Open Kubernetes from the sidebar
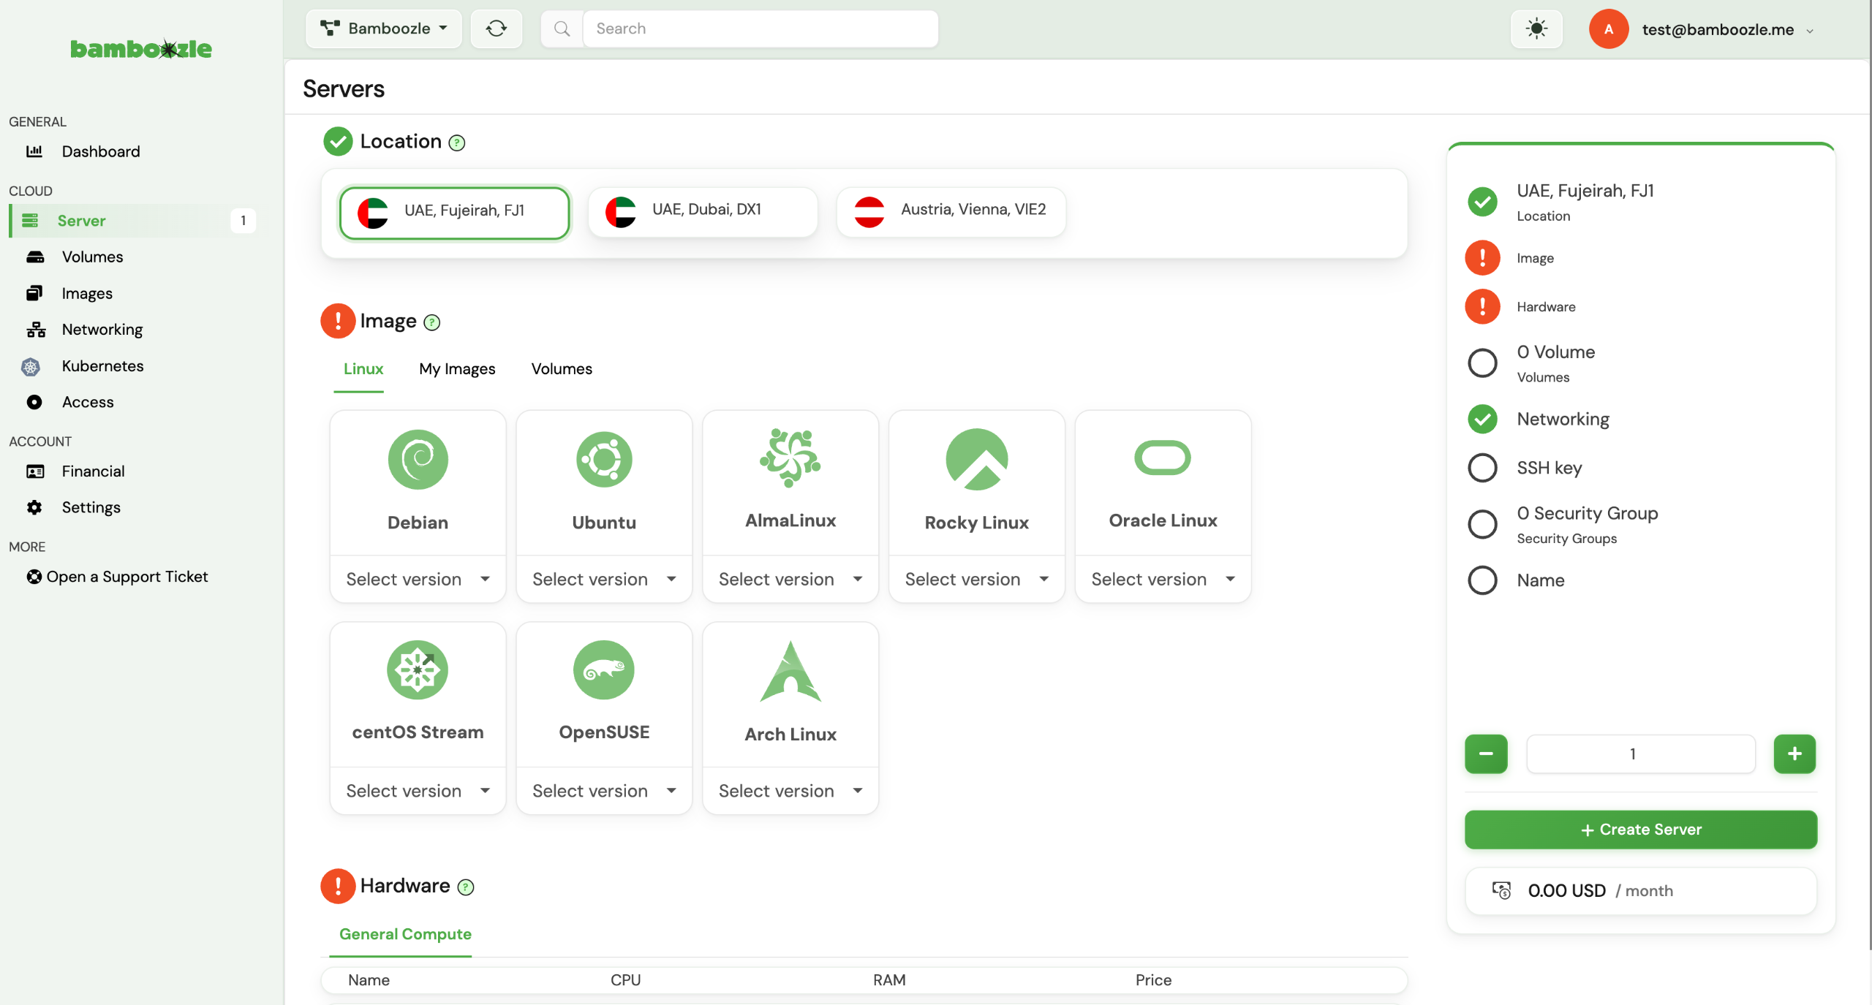This screenshot has width=1872, height=1005. point(102,365)
